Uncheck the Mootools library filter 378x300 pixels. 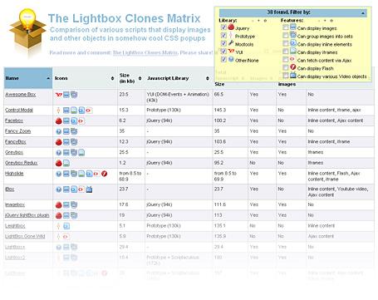[x=223, y=43]
